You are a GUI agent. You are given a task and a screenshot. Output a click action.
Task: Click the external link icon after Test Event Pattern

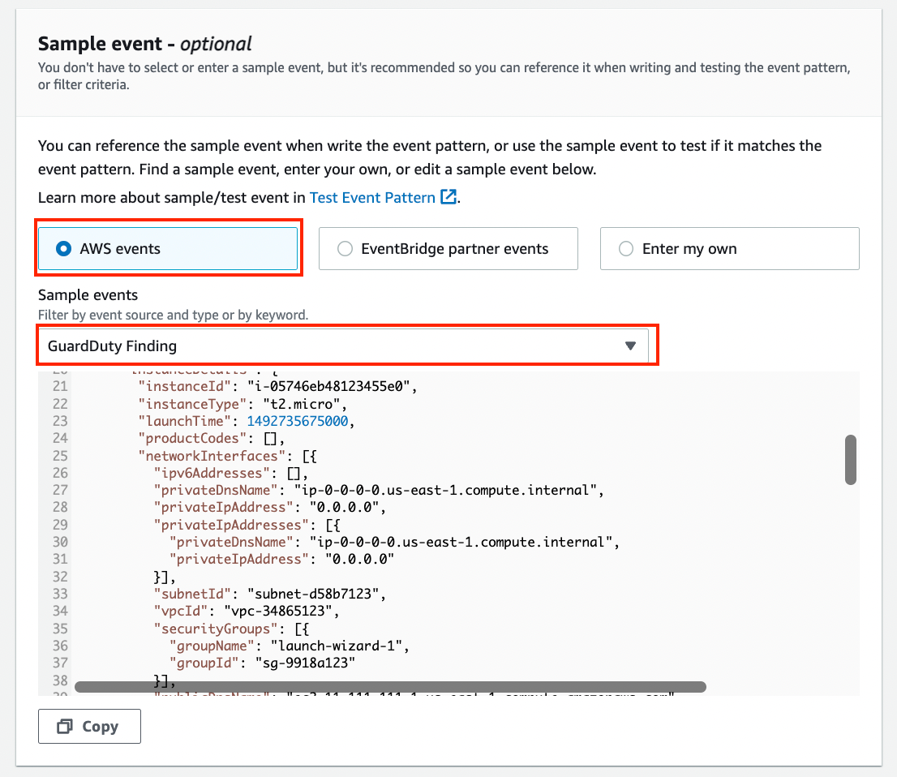(448, 197)
